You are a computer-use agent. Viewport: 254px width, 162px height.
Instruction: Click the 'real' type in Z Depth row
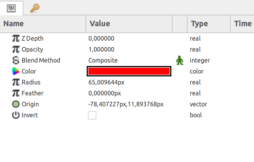point(195,39)
